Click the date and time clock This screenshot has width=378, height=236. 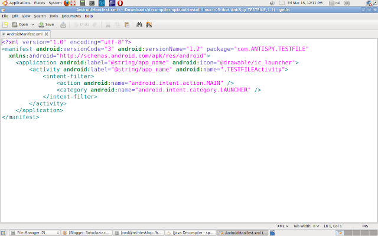305,3
